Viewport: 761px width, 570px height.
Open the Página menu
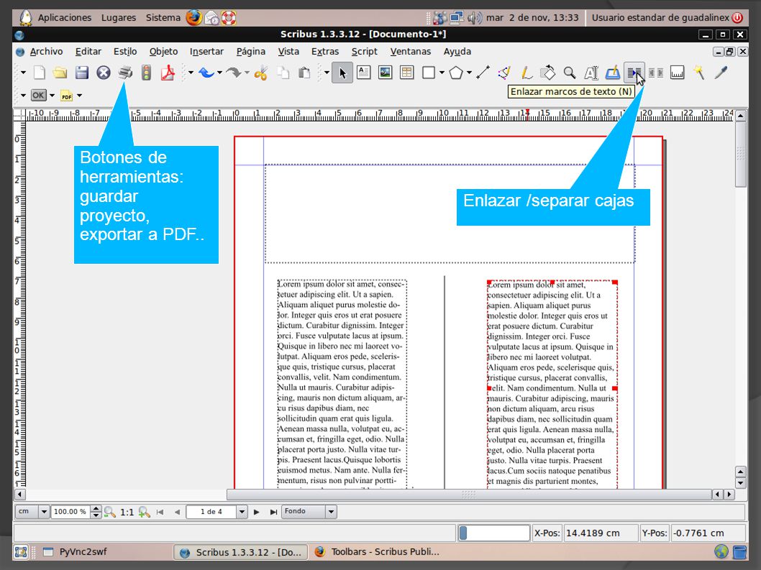(x=250, y=52)
